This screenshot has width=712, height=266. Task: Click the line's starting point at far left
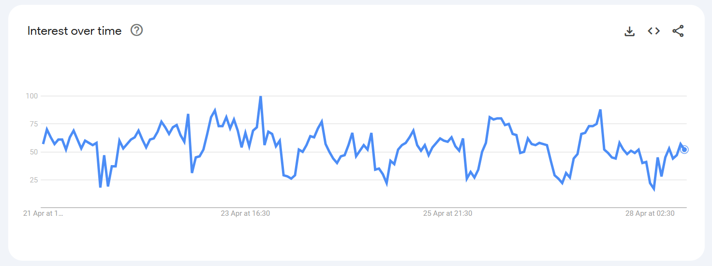click(43, 143)
